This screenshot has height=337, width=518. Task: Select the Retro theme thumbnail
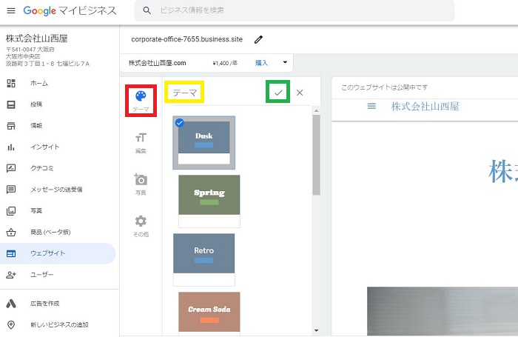click(x=203, y=260)
